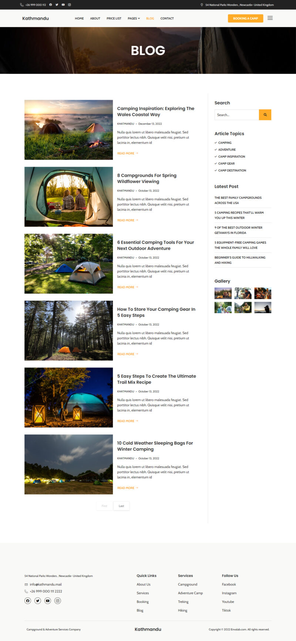The height and width of the screenshot is (641, 296).
Task: Click the Last pagination button
Action: tap(121, 506)
